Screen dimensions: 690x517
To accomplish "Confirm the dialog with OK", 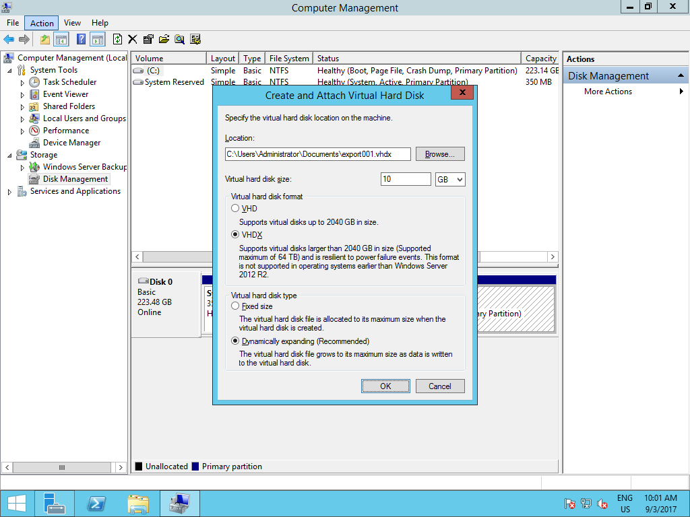I will (385, 386).
